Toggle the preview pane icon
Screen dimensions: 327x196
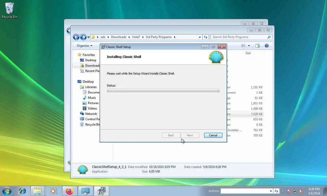[258, 46]
